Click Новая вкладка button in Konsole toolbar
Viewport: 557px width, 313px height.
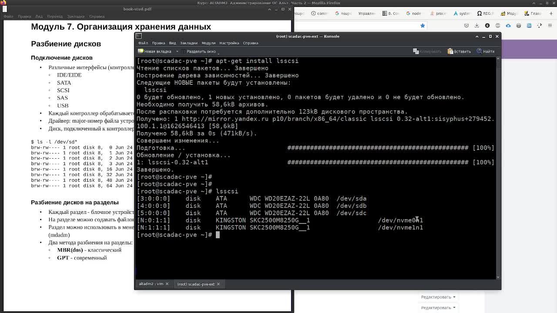(154, 51)
